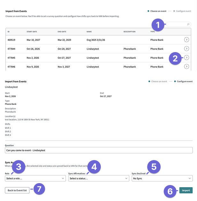This screenshot has height=201, width=197.
Task: Click the TYPE column header
Action: point(153,32)
